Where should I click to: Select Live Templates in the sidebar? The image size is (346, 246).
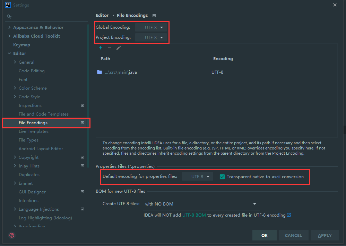pyautogui.click(x=33, y=131)
